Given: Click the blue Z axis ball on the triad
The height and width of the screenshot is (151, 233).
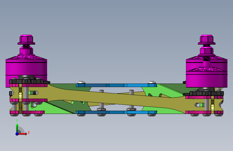Looking at the screenshot, I should coord(17,134).
